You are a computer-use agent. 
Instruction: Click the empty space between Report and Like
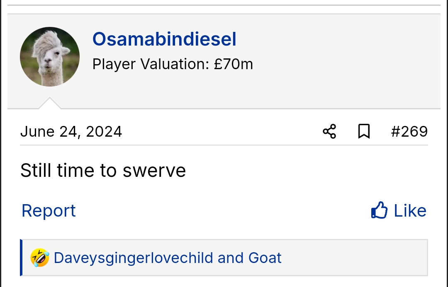(224, 211)
